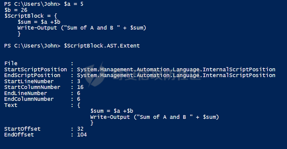This screenshot has height=149, width=287.
Task: Click the StartOffset value 32
Action: click(x=80, y=129)
